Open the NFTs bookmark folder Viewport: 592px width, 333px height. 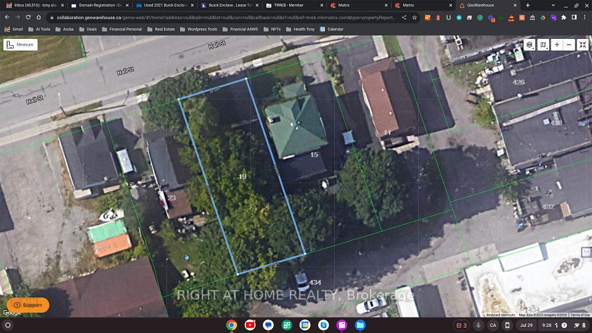[272, 29]
